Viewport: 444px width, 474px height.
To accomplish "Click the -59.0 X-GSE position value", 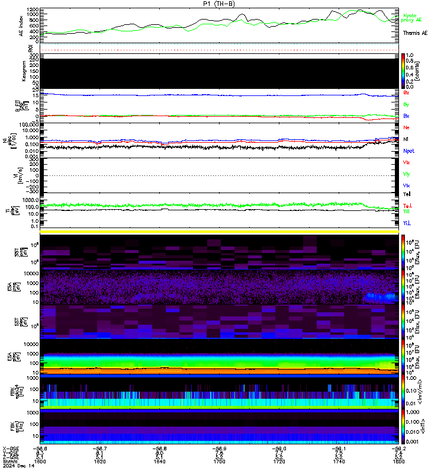I will tap(279, 449).
